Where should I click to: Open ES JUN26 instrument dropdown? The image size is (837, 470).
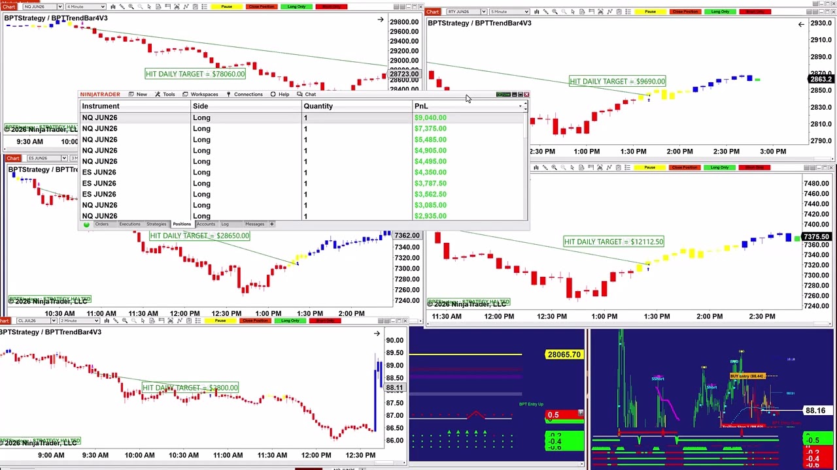tap(64, 158)
